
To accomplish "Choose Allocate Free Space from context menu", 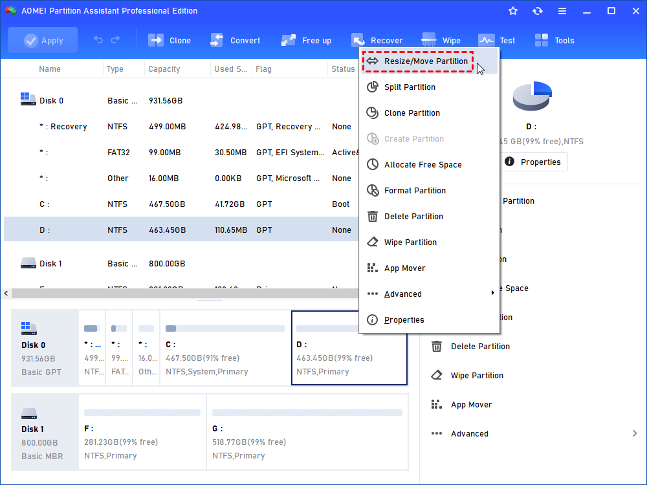I will 429,164.
